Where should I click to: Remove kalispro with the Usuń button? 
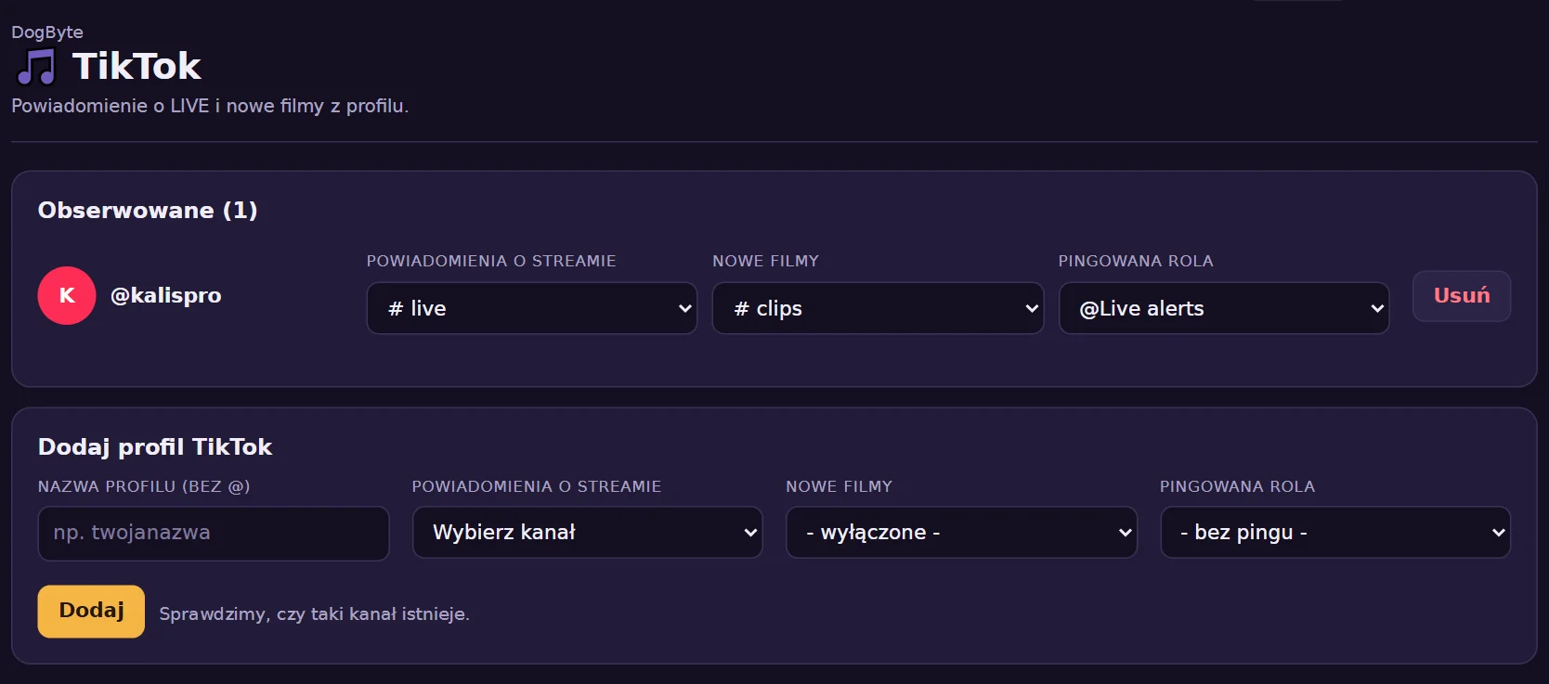tap(1462, 296)
